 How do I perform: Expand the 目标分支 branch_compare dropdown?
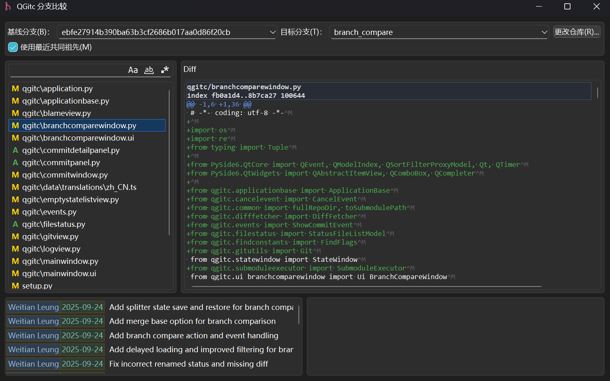[x=544, y=32]
